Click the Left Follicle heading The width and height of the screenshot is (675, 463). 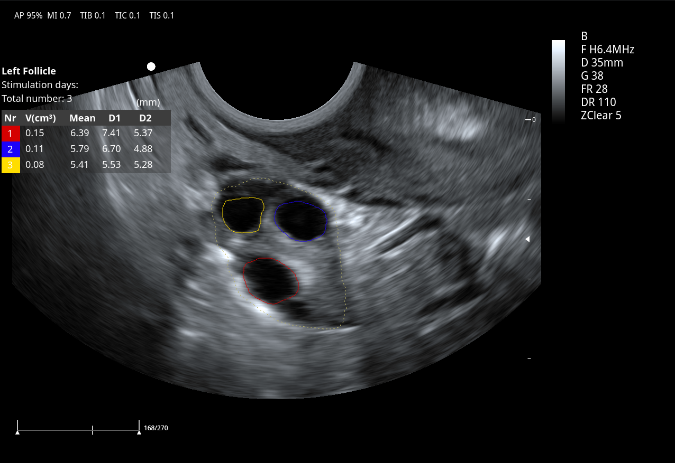(x=29, y=71)
